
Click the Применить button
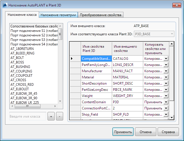click(x=123, y=132)
